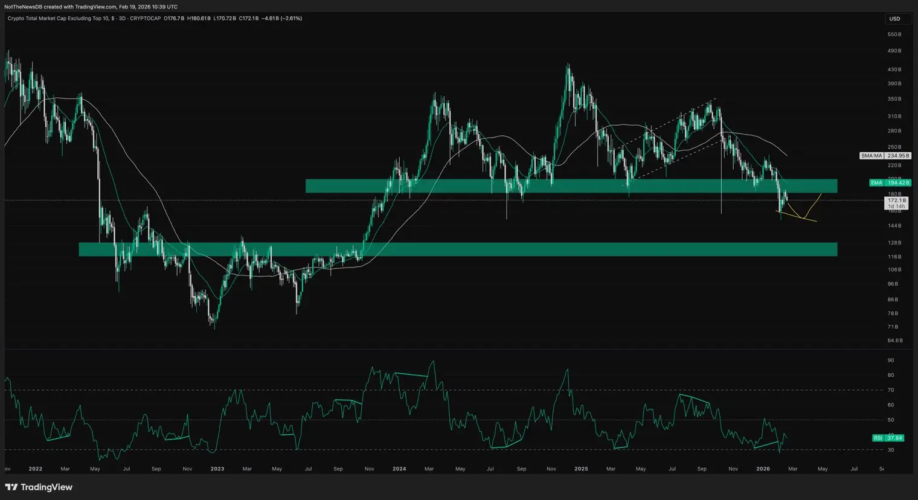Click the 2025 label on the time axis
Image resolution: width=918 pixels, height=500 pixels.
point(581,469)
